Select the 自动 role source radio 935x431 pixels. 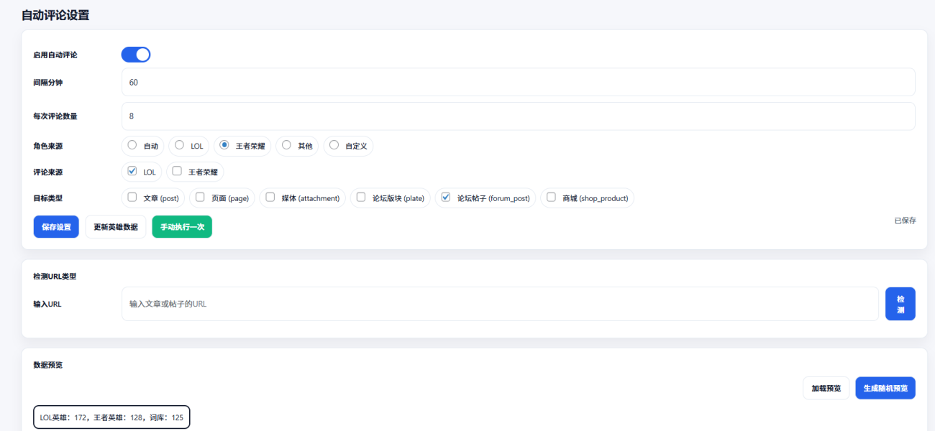pos(132,145)
